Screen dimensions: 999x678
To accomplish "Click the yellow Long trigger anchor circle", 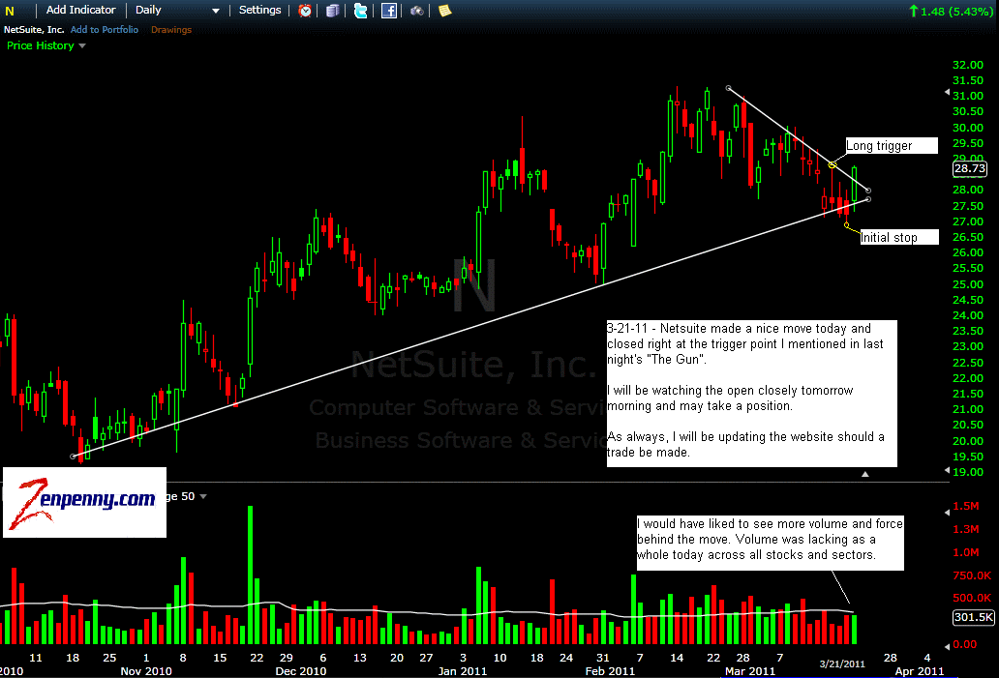I will click(x=832, y=165).
